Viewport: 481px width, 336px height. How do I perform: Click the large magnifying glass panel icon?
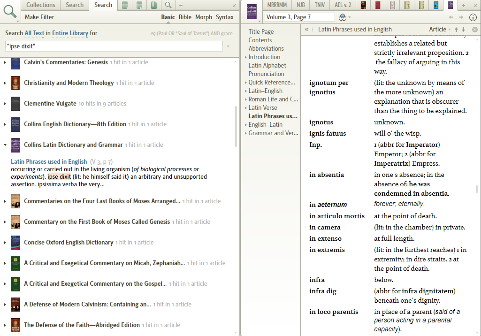(10, 11)
